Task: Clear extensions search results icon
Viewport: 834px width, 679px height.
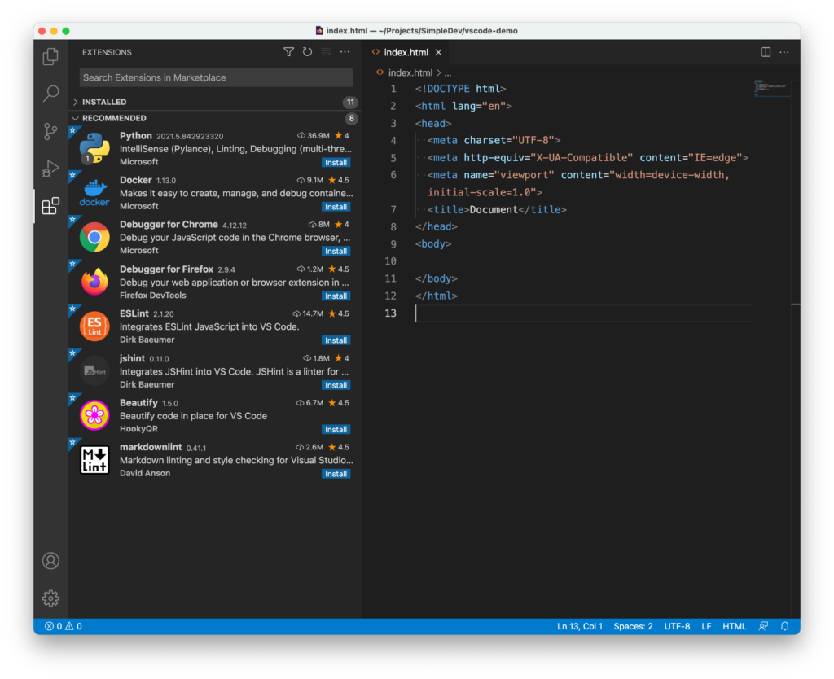Action: (326, 52)
